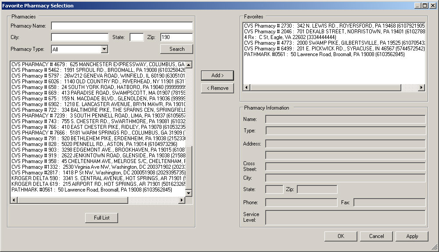The width and height of the screenshot is (439, 252).
Task: Focus the City search input field
Action: click(80, 37)
